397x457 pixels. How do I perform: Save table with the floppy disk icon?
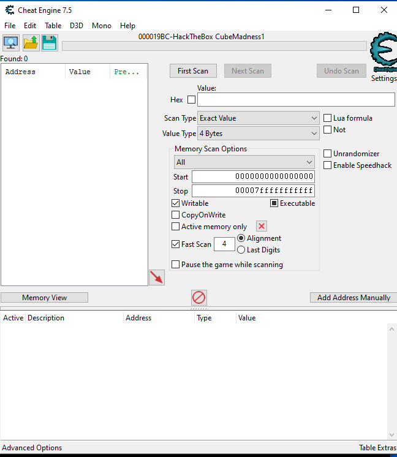50,43
